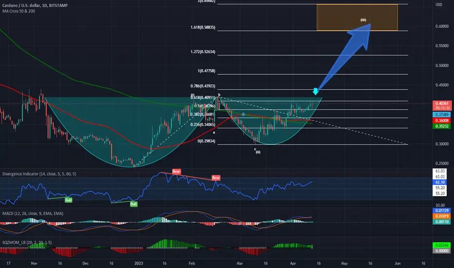The height and width of the screenshot is (268, 454).
Task: Select the blue 0.37489 price tag
Action: click(441, 115)
